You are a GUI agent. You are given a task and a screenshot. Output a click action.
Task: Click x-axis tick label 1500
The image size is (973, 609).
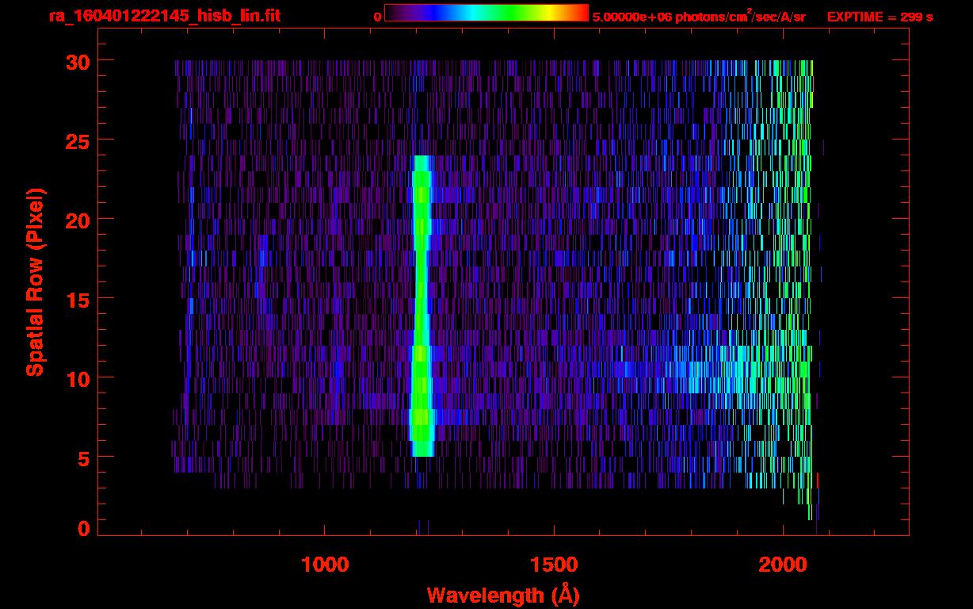point(554,565)
